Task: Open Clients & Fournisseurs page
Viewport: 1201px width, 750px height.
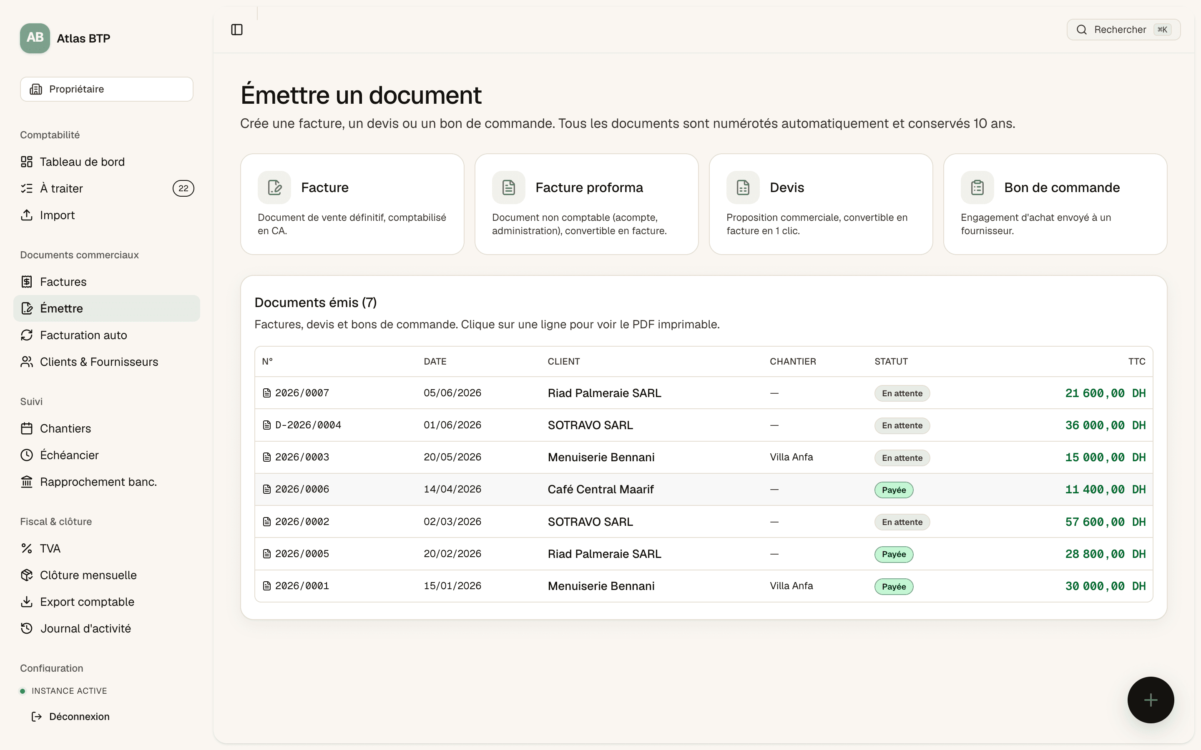Action: tap(107, 362)
